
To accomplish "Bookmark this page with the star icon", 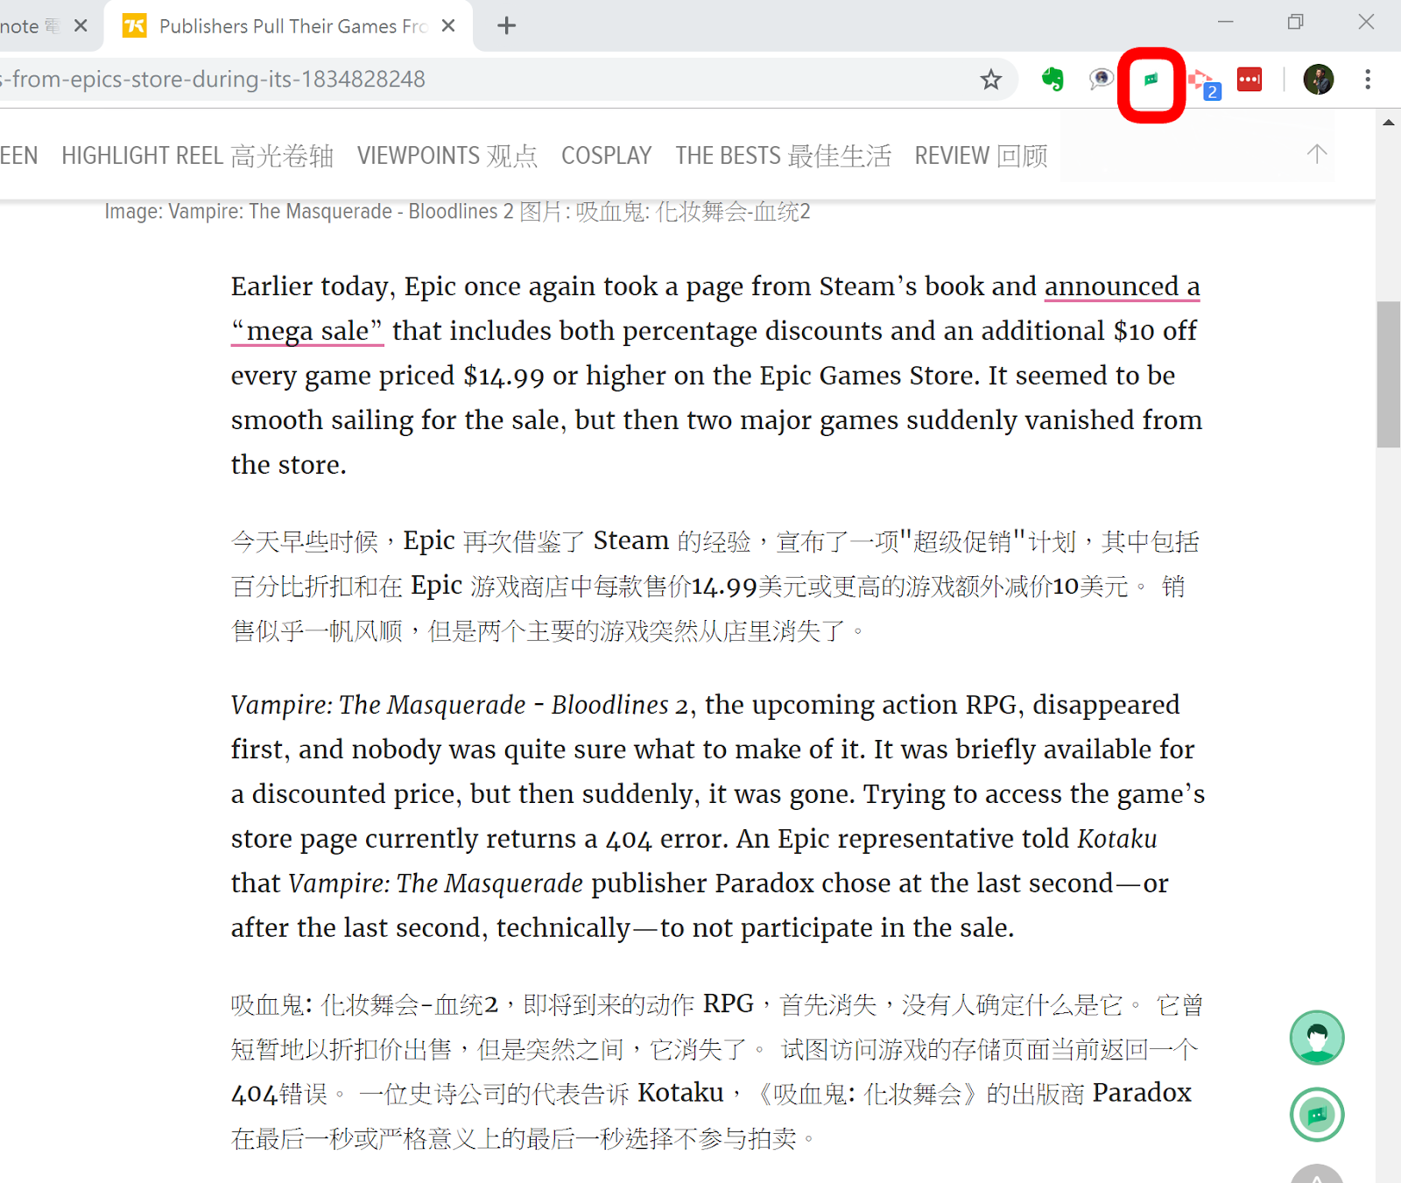I will [990, 80].
